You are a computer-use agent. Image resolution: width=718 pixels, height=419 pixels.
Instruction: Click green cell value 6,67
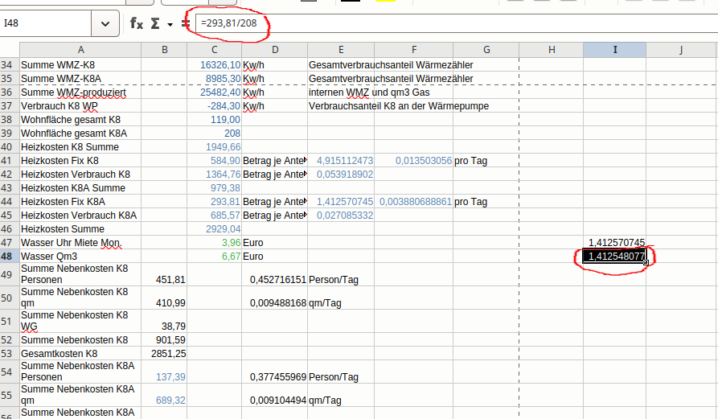click(x=215, y=257)
